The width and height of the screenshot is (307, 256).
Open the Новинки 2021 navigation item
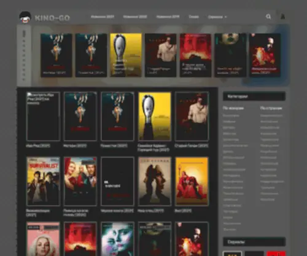click(103, 17)
